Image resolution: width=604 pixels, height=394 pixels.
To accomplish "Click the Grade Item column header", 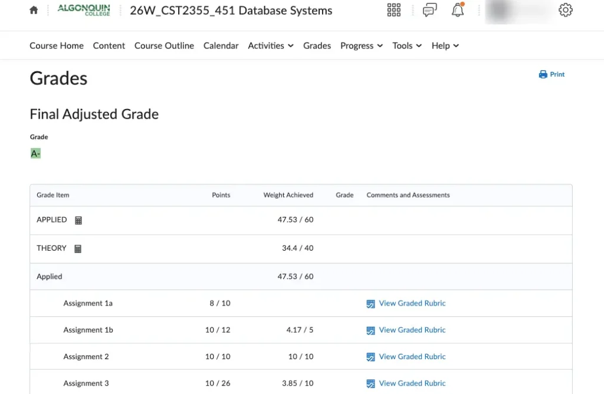I will coord(52,195).
